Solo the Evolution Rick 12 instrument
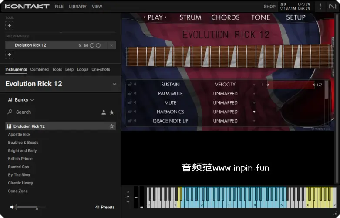 pos(80,45)
